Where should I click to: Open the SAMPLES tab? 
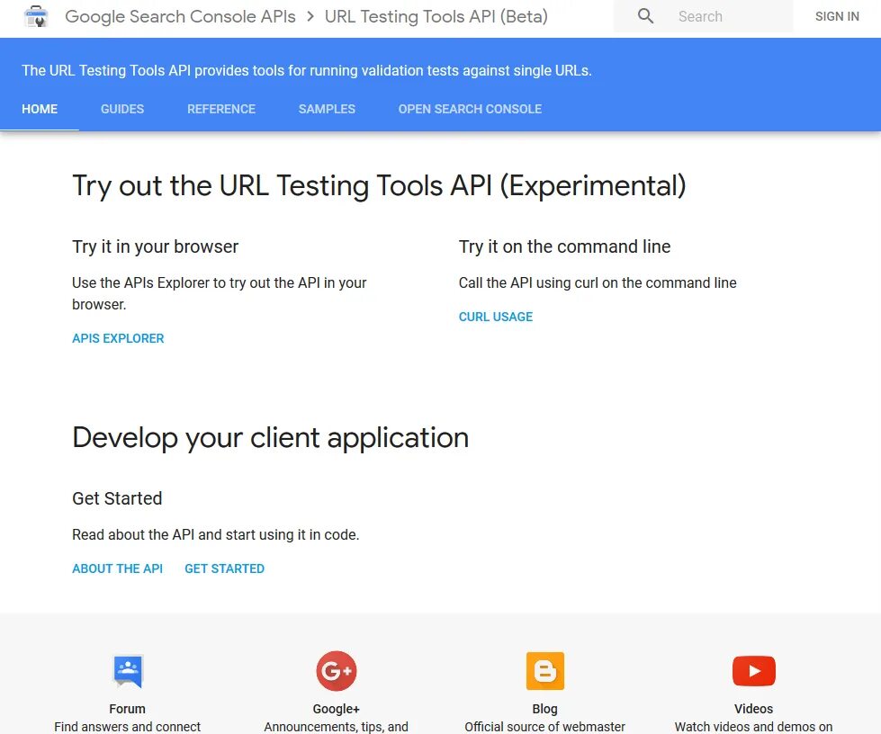point(327,109)
